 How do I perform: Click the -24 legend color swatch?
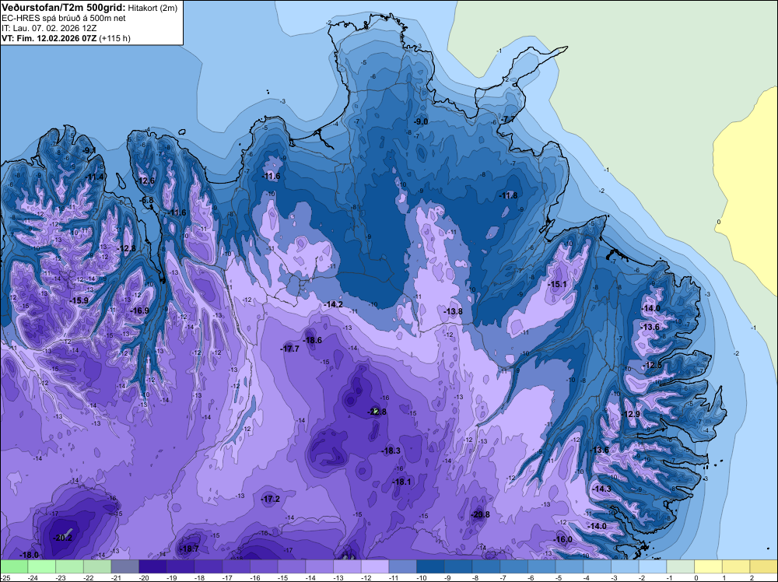coord(42,566)
